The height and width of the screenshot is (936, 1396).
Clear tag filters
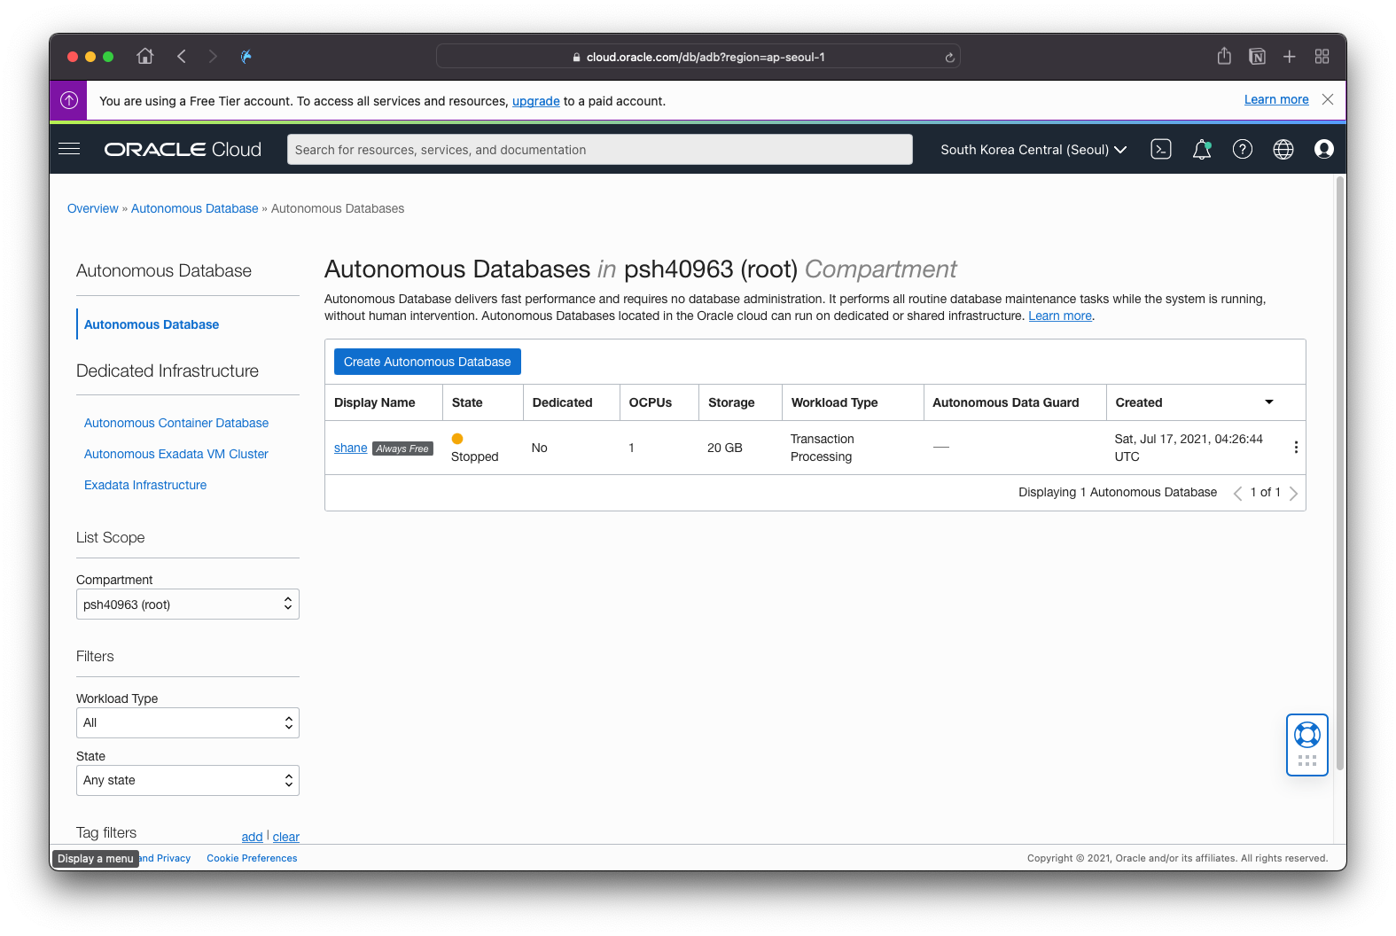coord(286,837)
